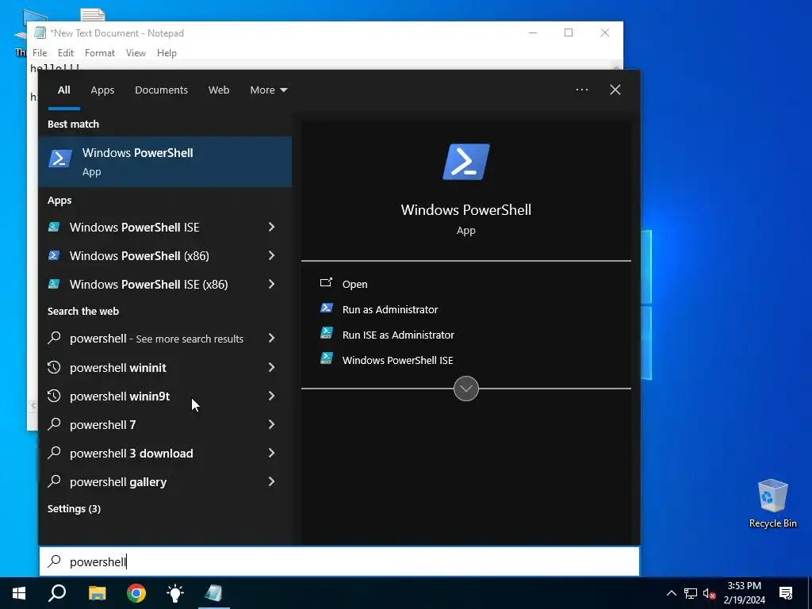Viewport: 812px width, 609px height.
Task: Expand arrow next to Windows PowerShell (x86)
Action: (x=271, y=255)
